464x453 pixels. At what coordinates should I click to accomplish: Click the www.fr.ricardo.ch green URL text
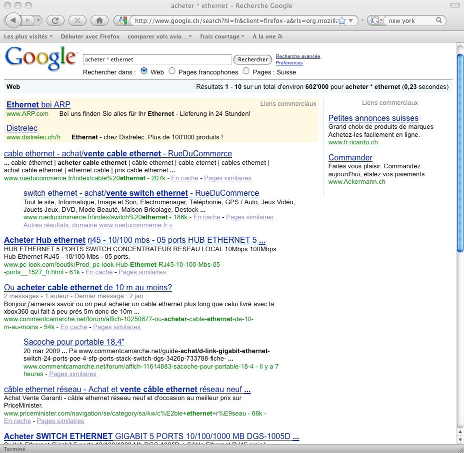click(353, 142)
